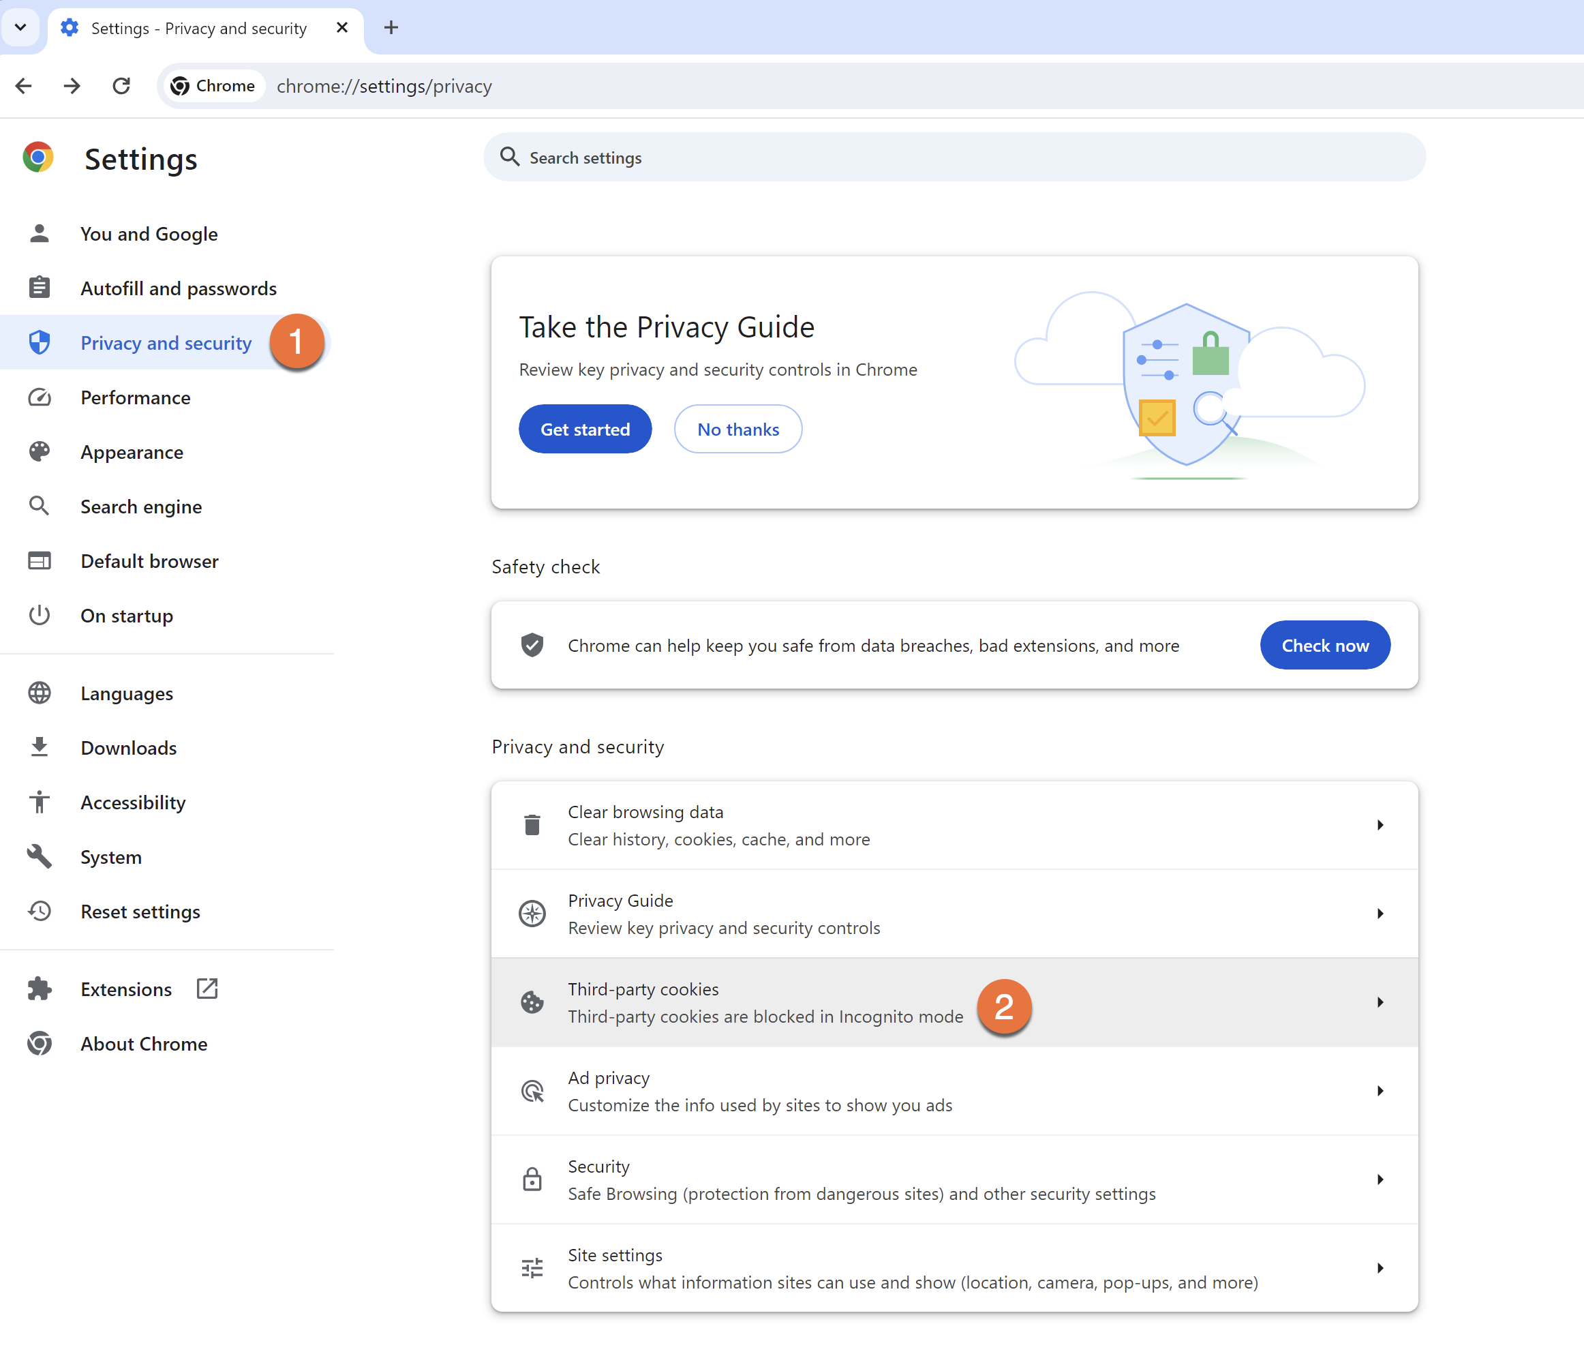Viewport: 1584px width, 1354px height.
Task: Click the forward navigation arrow
Action: click(72, 86)
